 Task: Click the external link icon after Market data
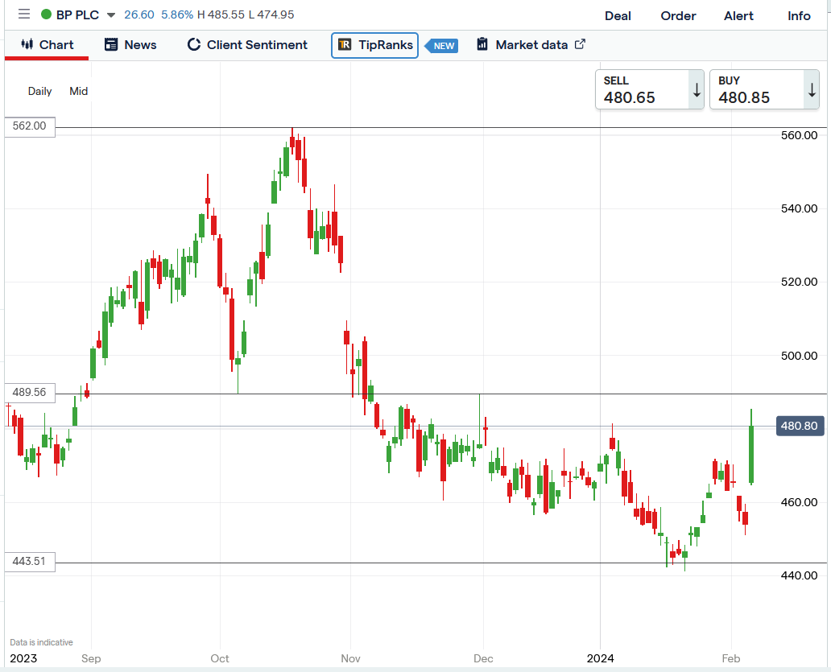tap(581, 44)
